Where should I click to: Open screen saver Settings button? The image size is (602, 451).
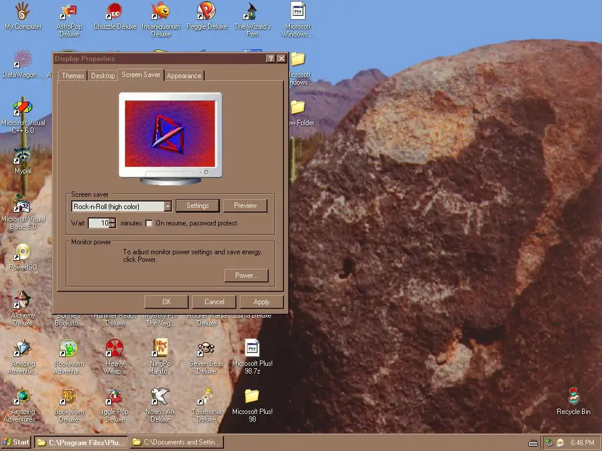(198, 206)
